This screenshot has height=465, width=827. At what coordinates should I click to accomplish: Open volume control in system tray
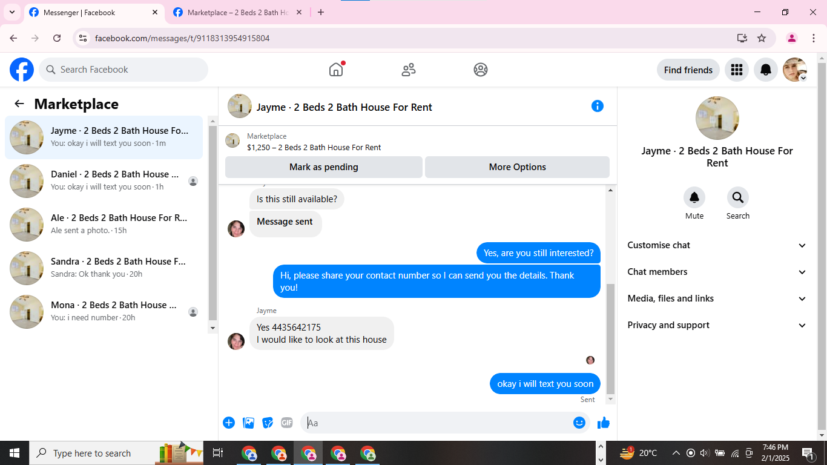coord(704,453)
